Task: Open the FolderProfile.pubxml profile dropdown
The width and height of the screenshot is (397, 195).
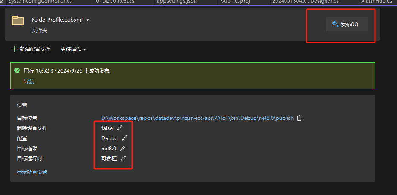Action: tap(88, 20)
